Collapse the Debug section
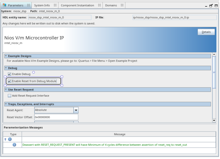The width and height of the screenshot is (220, 159). pyautogui.click(x=6, y=68)
